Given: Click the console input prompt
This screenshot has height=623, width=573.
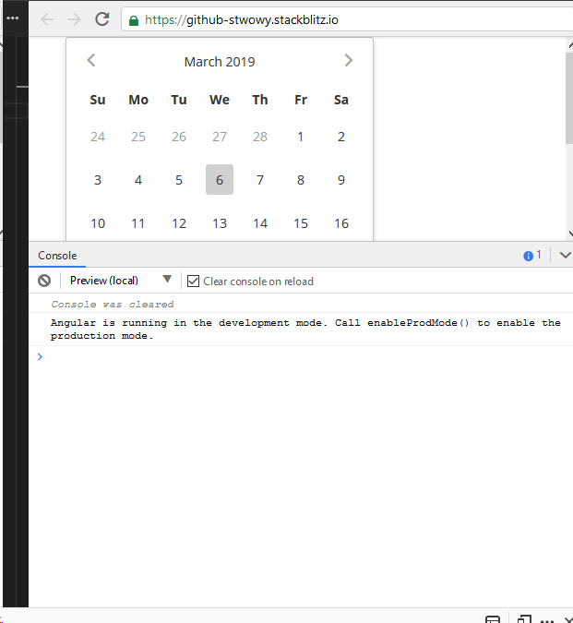Looking at the screenshot, I should pyautogui.click(x=302, y=356).
